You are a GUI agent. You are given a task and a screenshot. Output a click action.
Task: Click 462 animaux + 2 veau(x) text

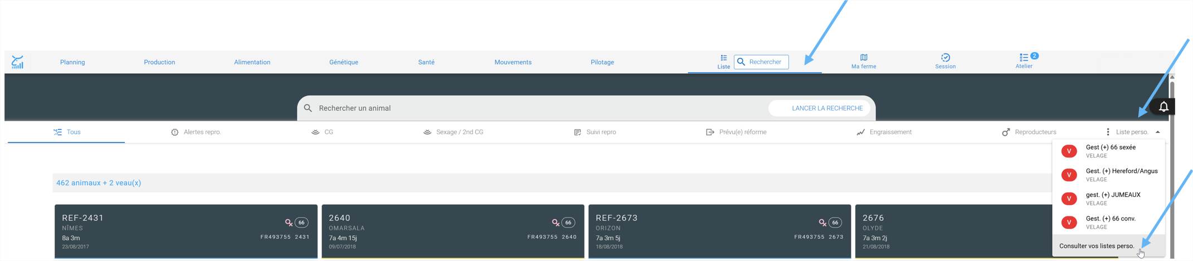pos(99,183)
